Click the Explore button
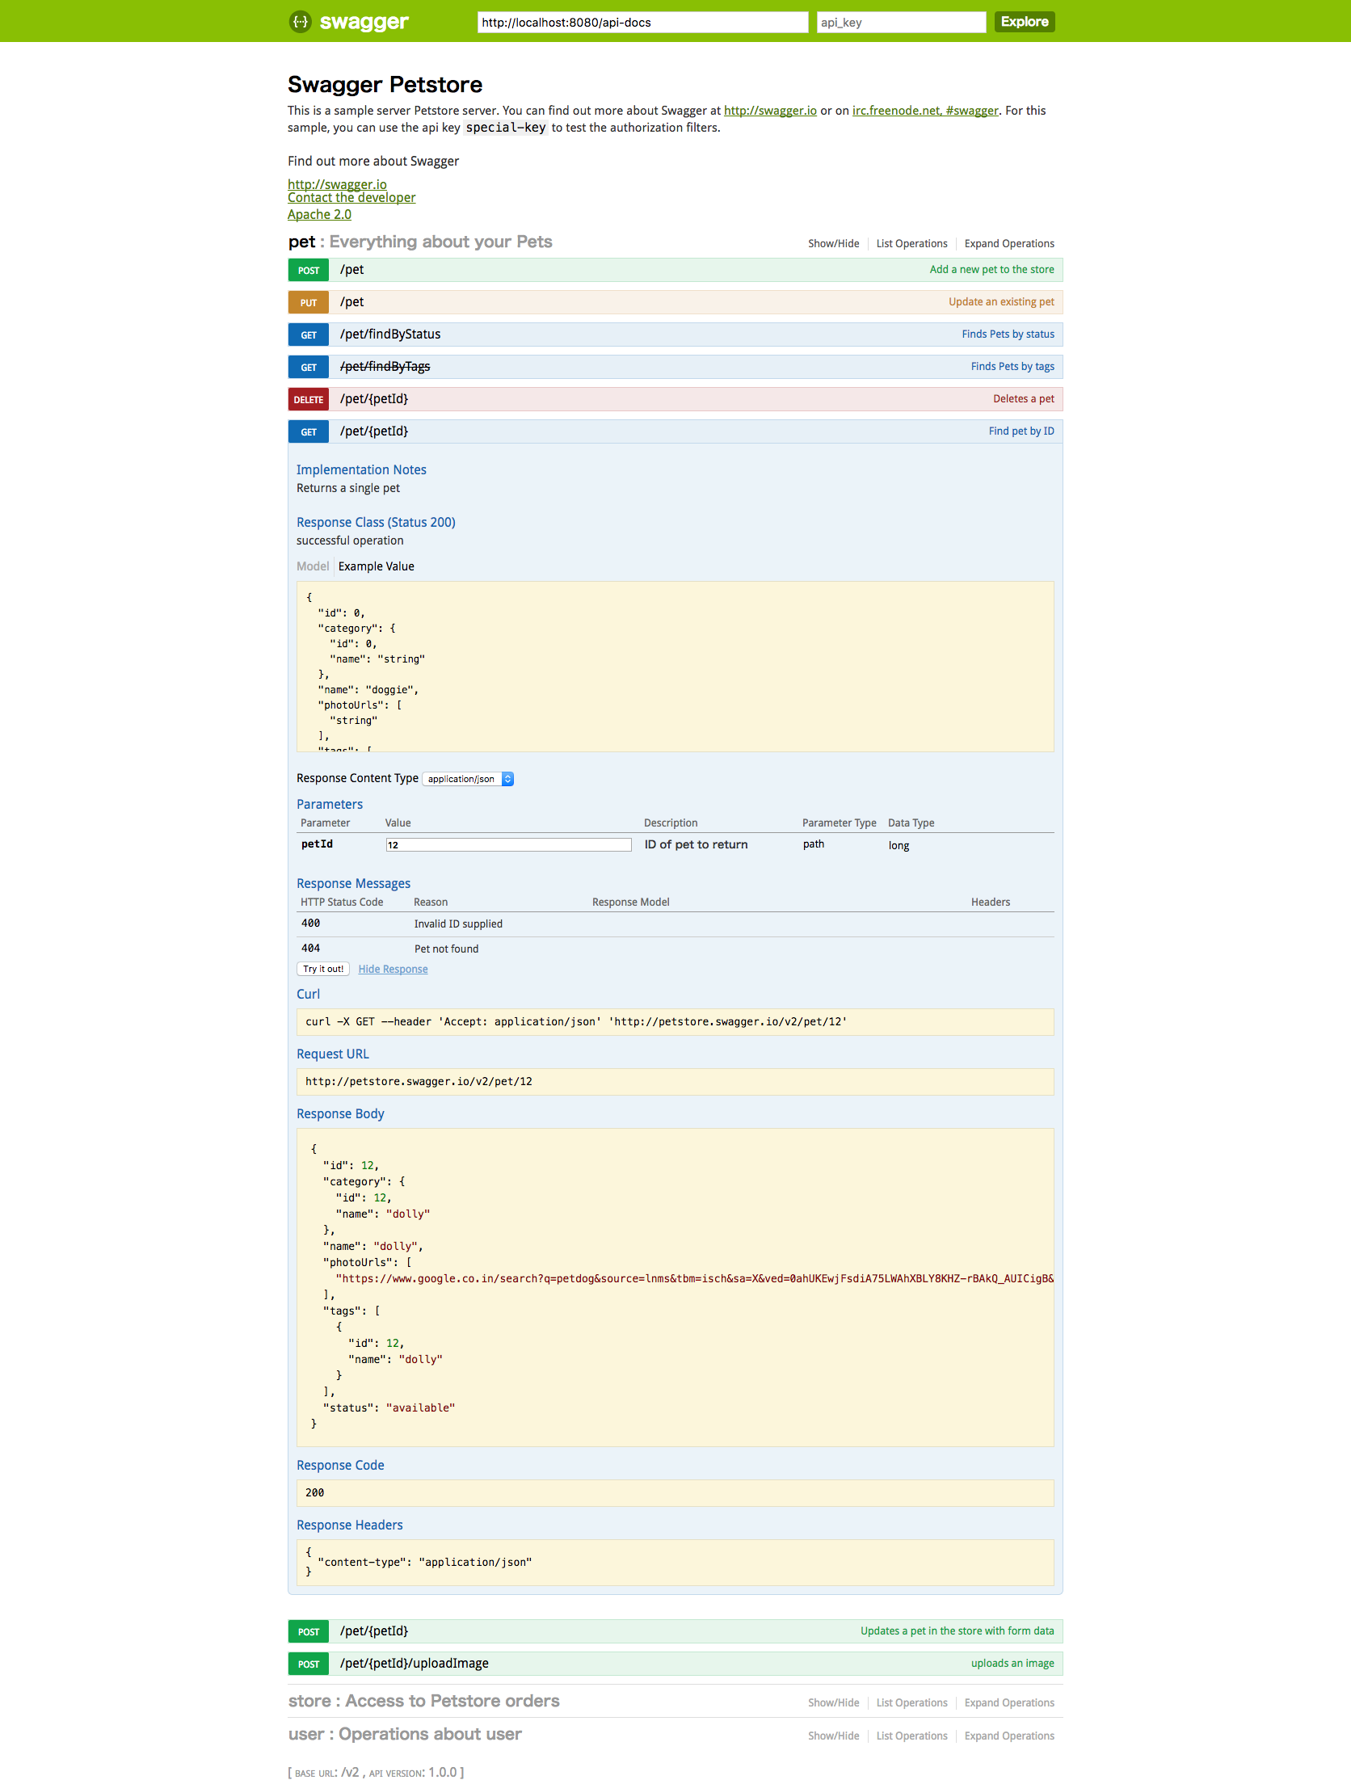1351x1780 pixels. point(1023,22)
